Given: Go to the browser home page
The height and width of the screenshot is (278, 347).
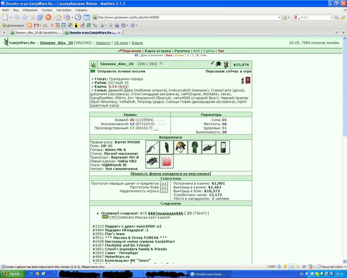Looking at the screenshot, I should click(58, 17).
